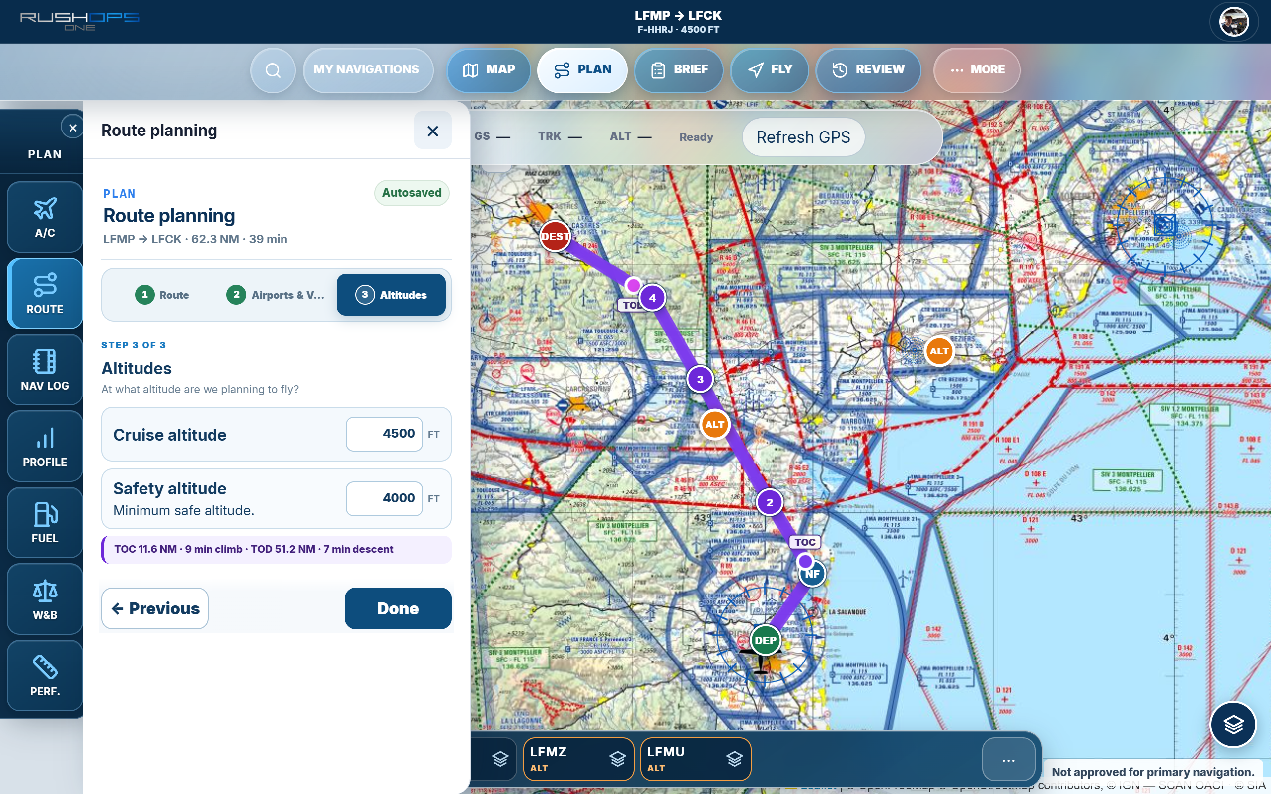Open MY NAVIGATIONS list
This screenshot has height=794, width=1271.
pyautogui.click(x=367, y=70)
